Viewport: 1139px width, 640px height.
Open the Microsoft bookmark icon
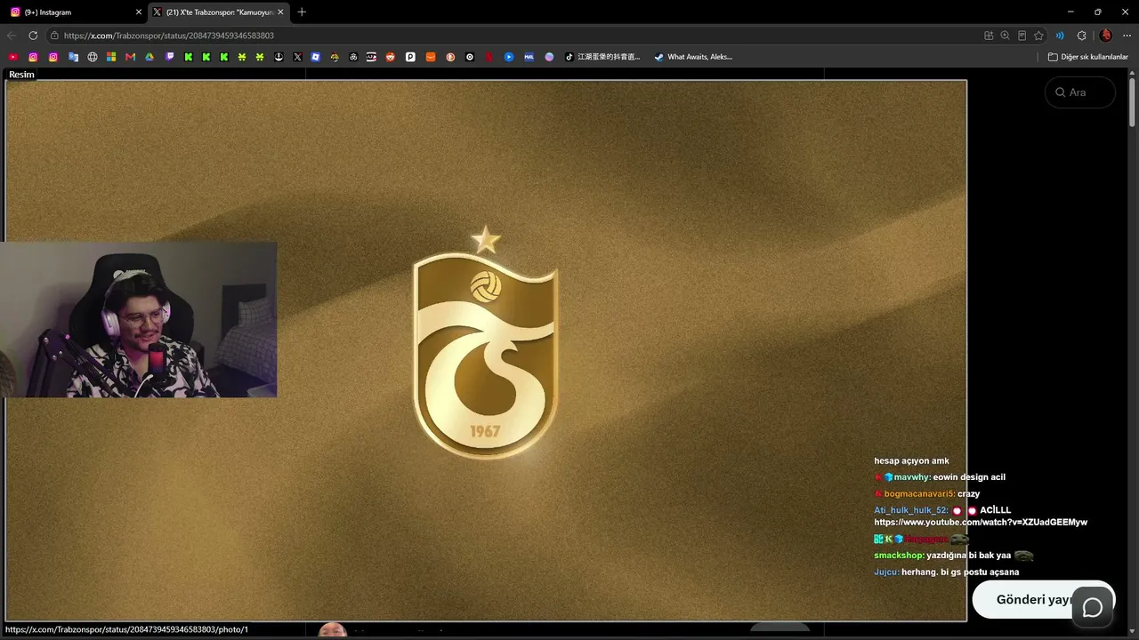click(x=111, y=57)
